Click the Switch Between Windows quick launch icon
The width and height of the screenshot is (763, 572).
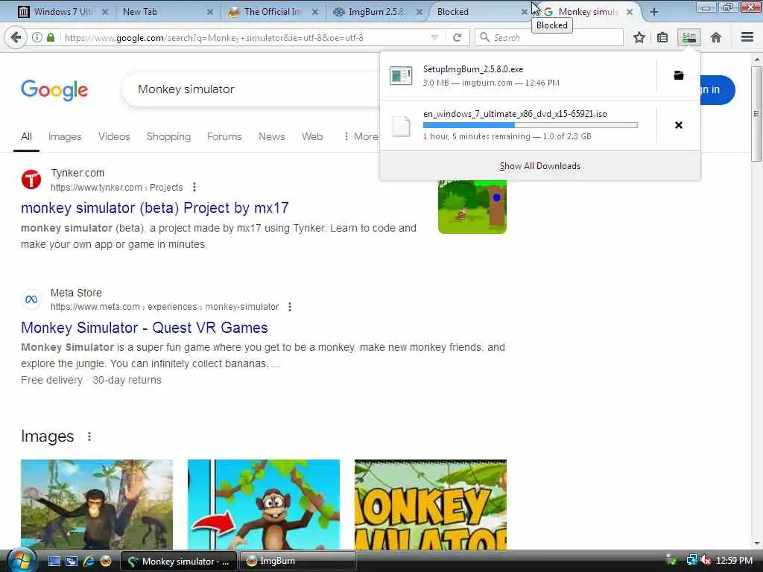click(71, 561)
